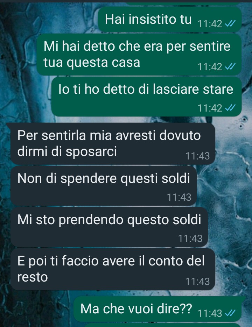Tap the 11:43 timestamp under "questi soldi"

[x=179, y=197]
